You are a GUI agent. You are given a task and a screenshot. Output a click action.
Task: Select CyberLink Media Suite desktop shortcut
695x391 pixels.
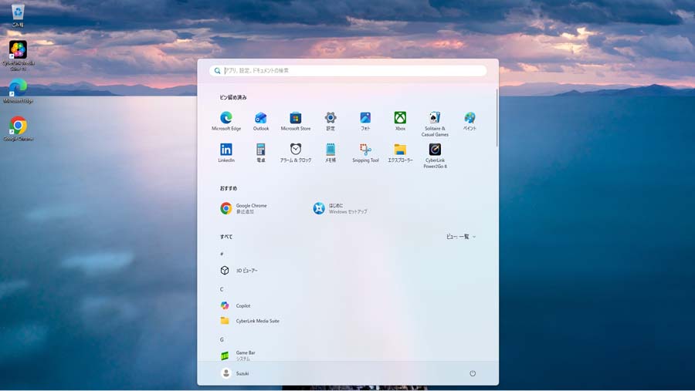coord(19,56)
